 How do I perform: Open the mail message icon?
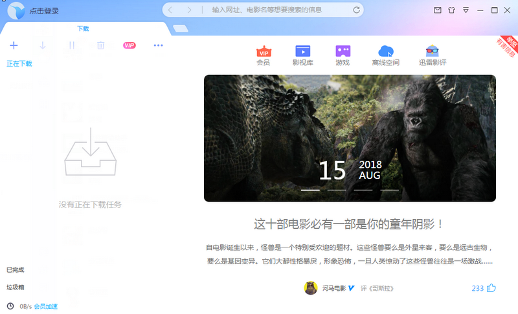pos(438,10)
